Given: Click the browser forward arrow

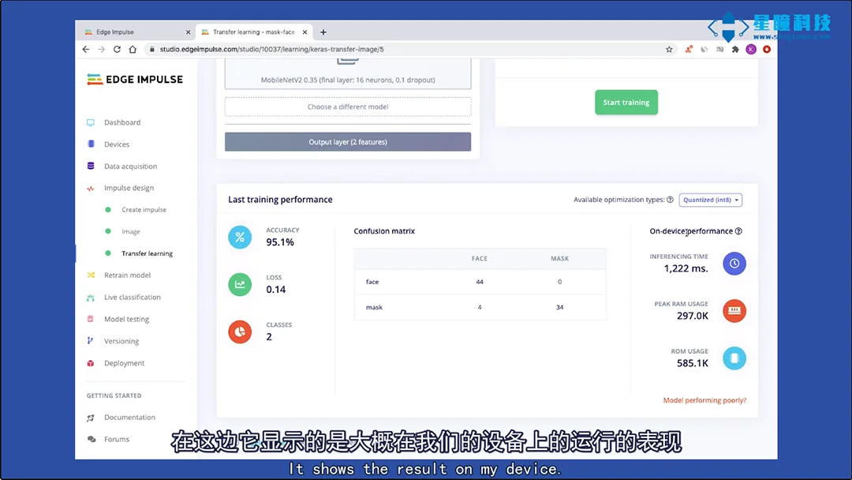Looking at the screenshot, I should click(101, 50).
